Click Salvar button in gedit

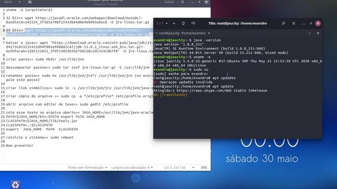coord(169,2)
